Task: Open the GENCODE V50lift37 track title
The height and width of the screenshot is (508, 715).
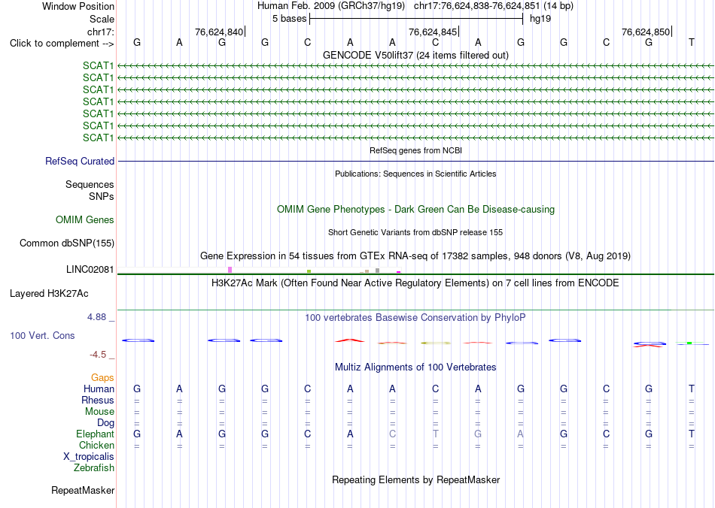Action: click(415, 55)
